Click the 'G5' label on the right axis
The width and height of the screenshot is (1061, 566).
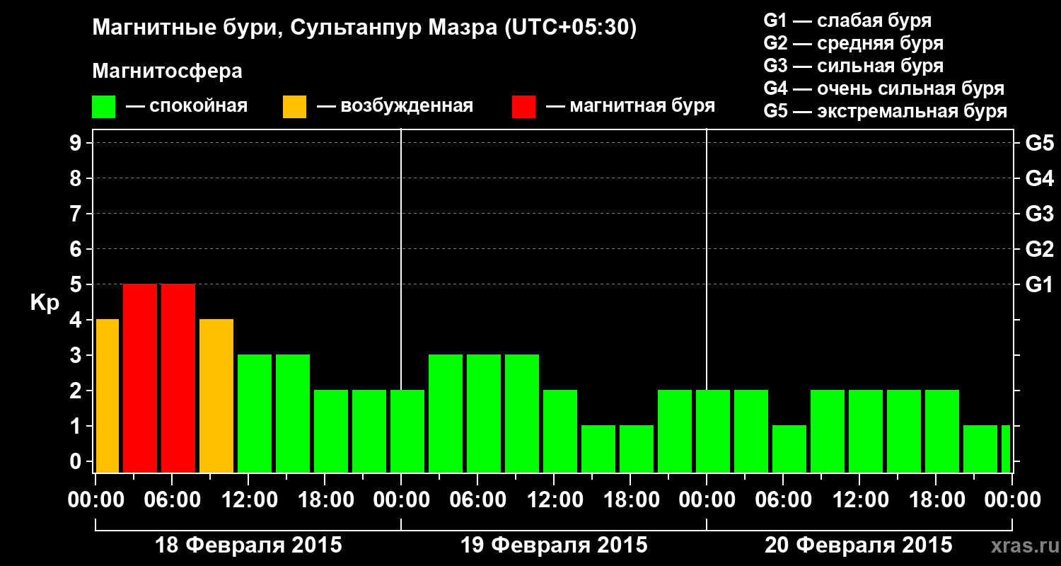pos(1039,144)
